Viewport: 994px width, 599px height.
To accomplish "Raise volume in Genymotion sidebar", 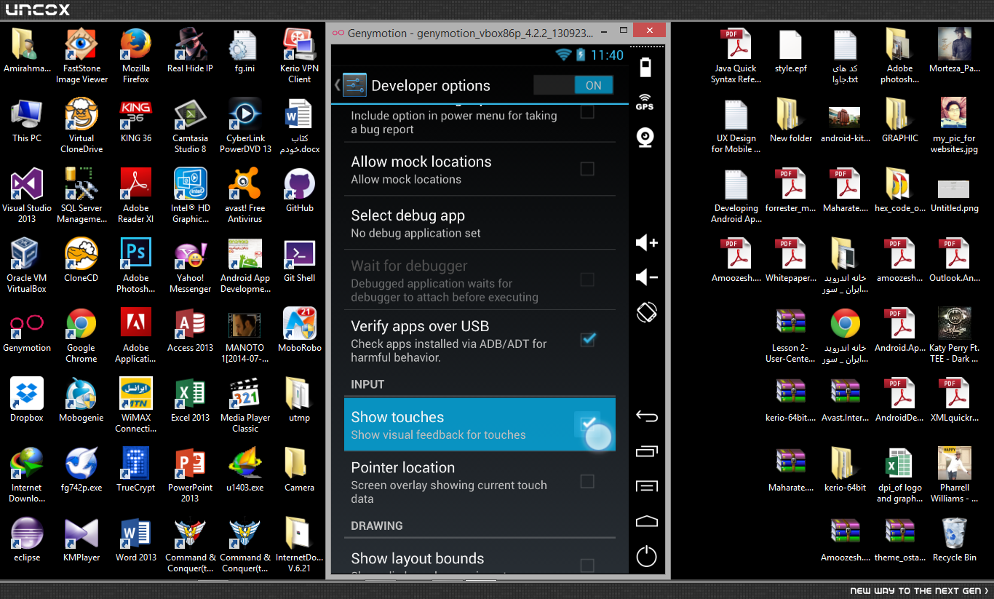I will click(x=646, y=242).
